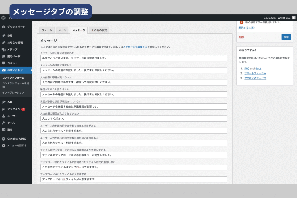This screenshot has height=198, width=297.
Task: Click the メッセージを編集する link
Action: pos(135,47)
